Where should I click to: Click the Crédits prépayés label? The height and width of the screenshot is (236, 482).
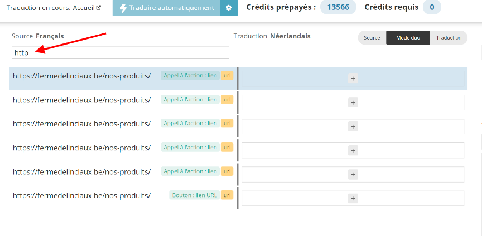pyautogui.click(x=281, y=7)
